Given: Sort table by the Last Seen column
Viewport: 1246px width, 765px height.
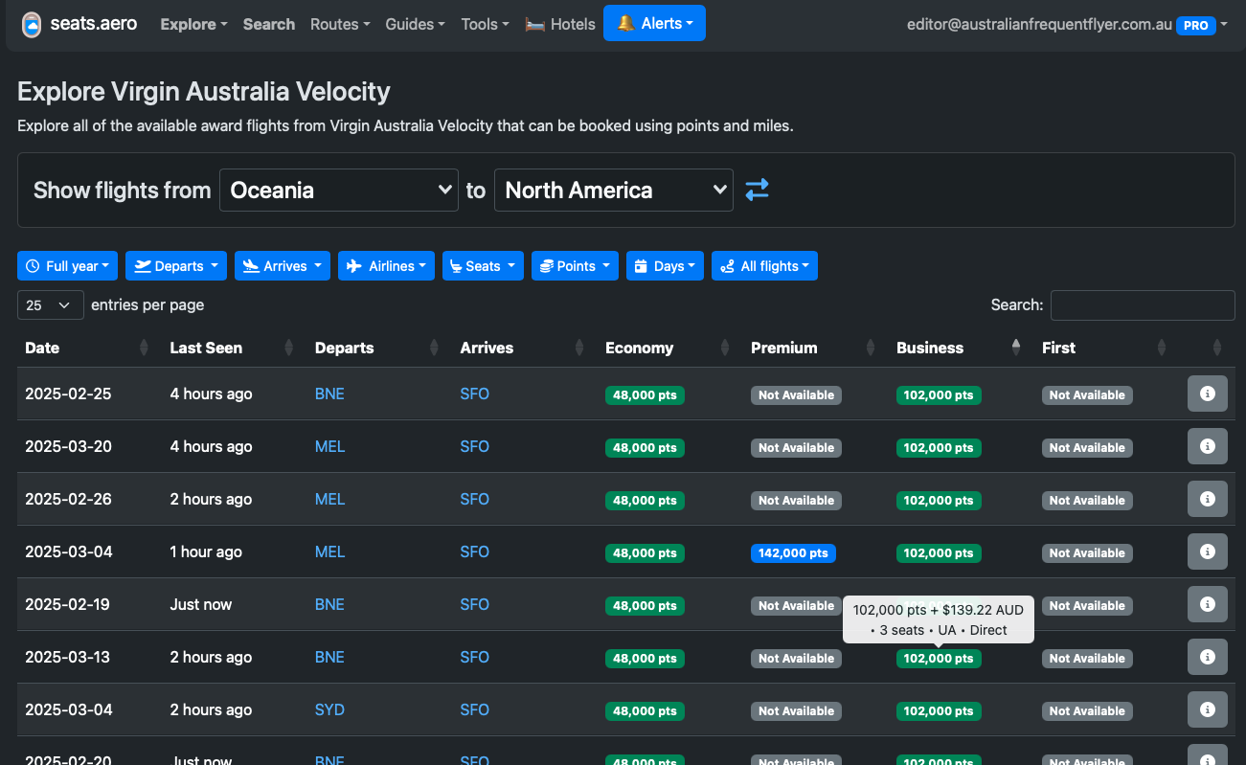Looking at the screenshot, I should click(234, 348).
